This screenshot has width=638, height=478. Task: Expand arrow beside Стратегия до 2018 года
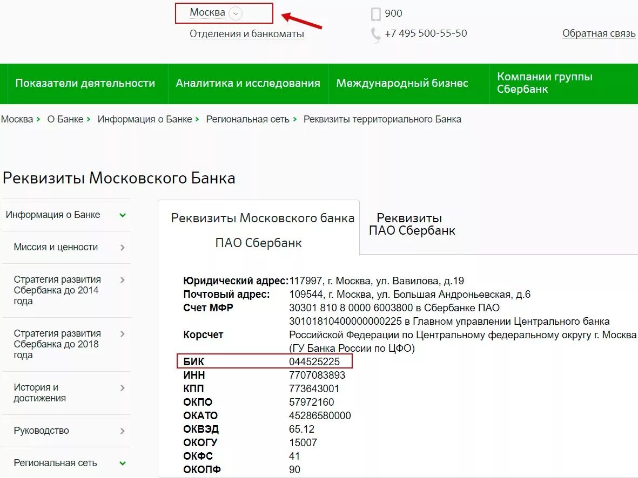coord(123,334)
